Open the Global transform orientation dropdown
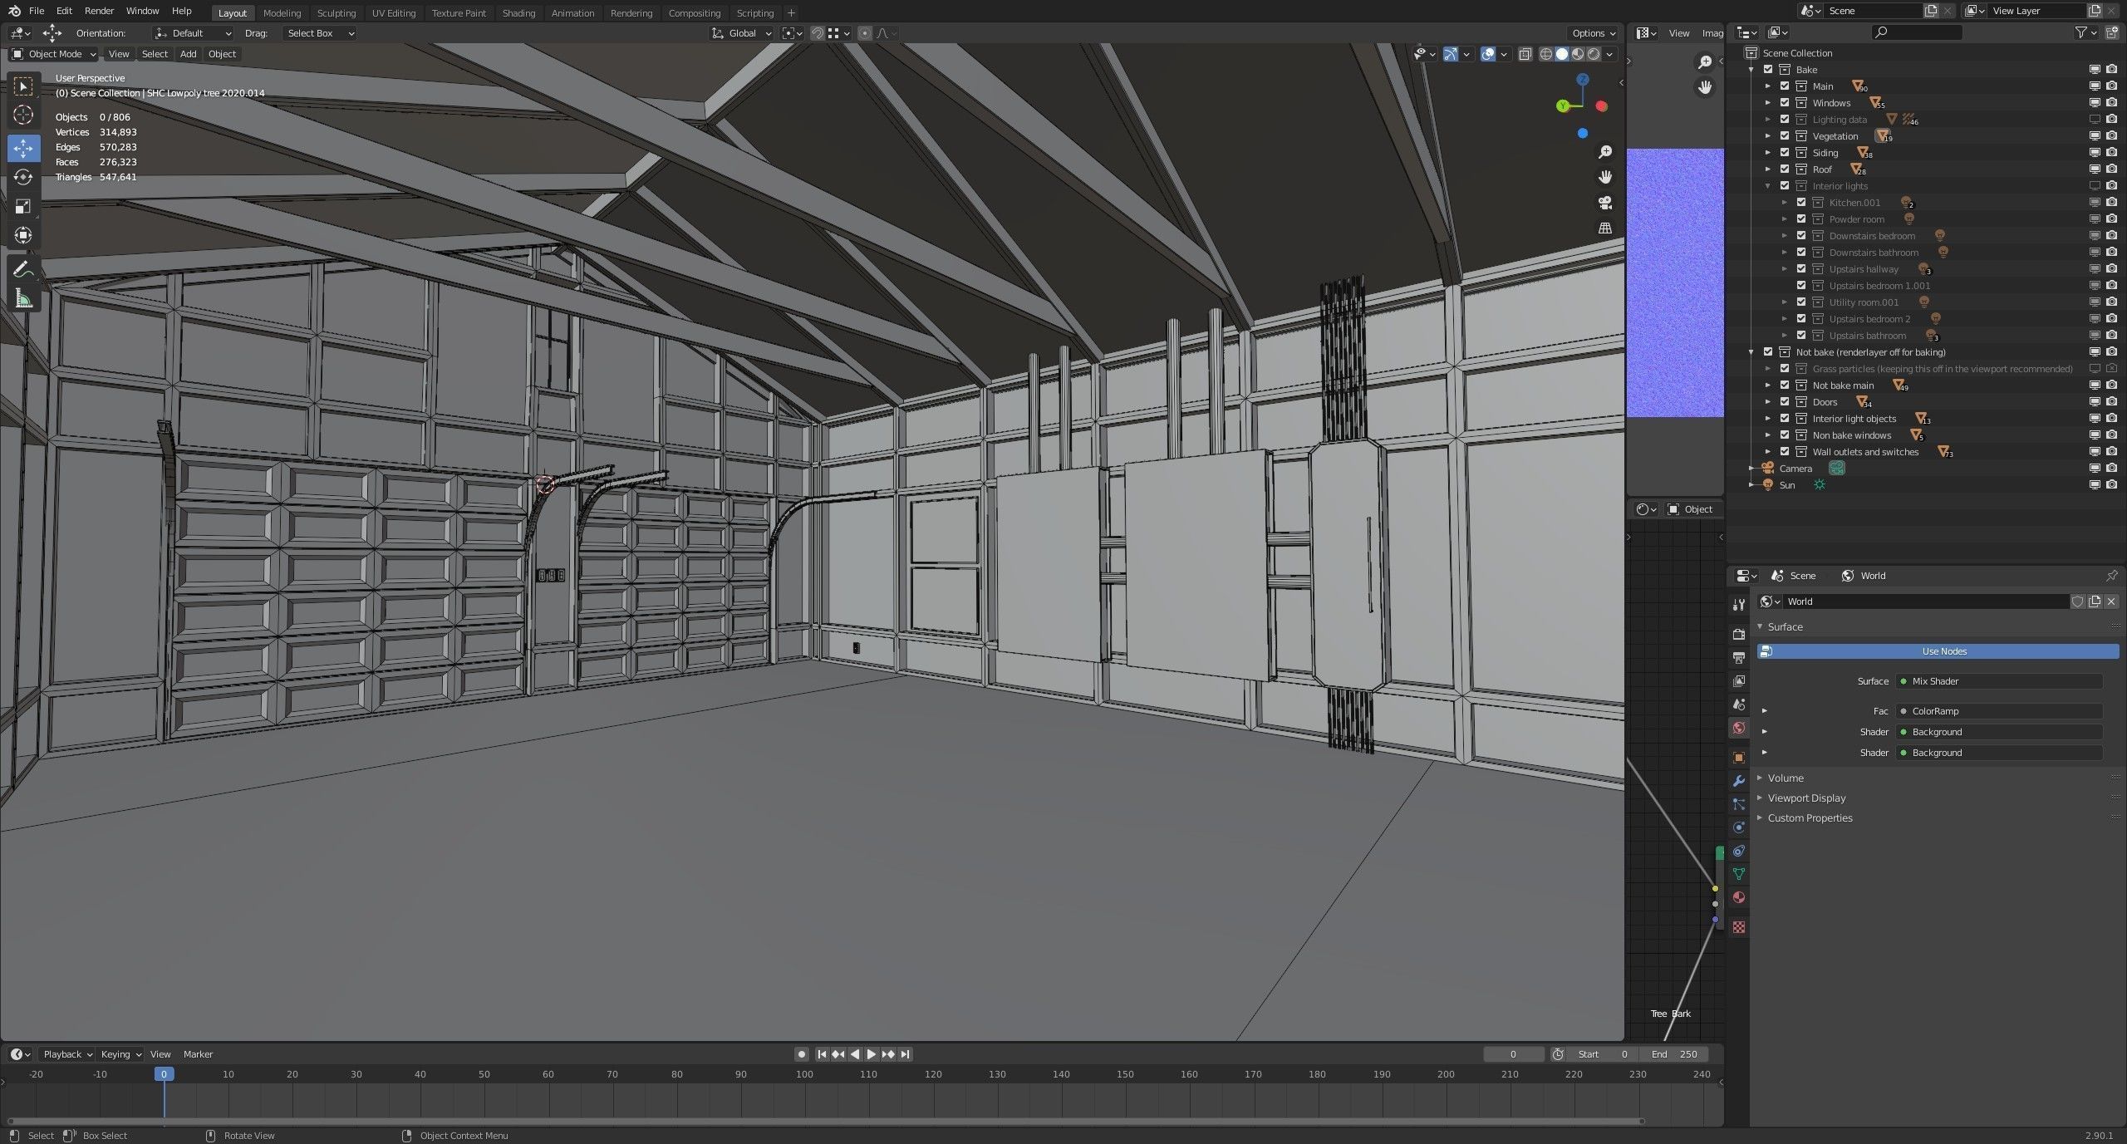The width and height of the screenshot is (2127, 1144). (742, 33)
